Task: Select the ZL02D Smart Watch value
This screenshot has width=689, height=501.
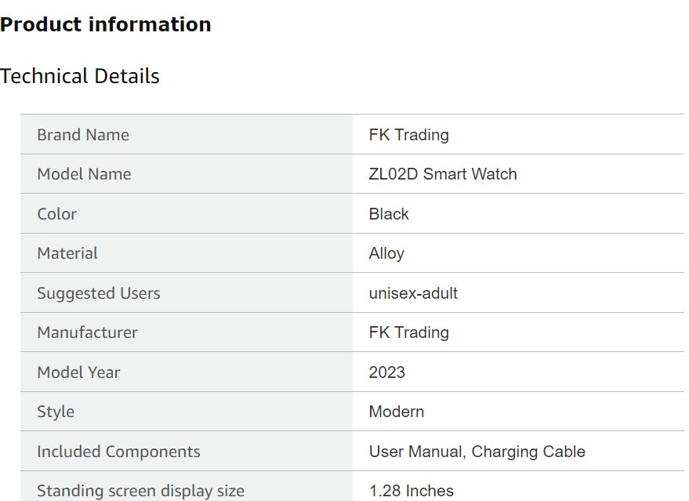Action: pyautogui.click(x=443, y=174)
